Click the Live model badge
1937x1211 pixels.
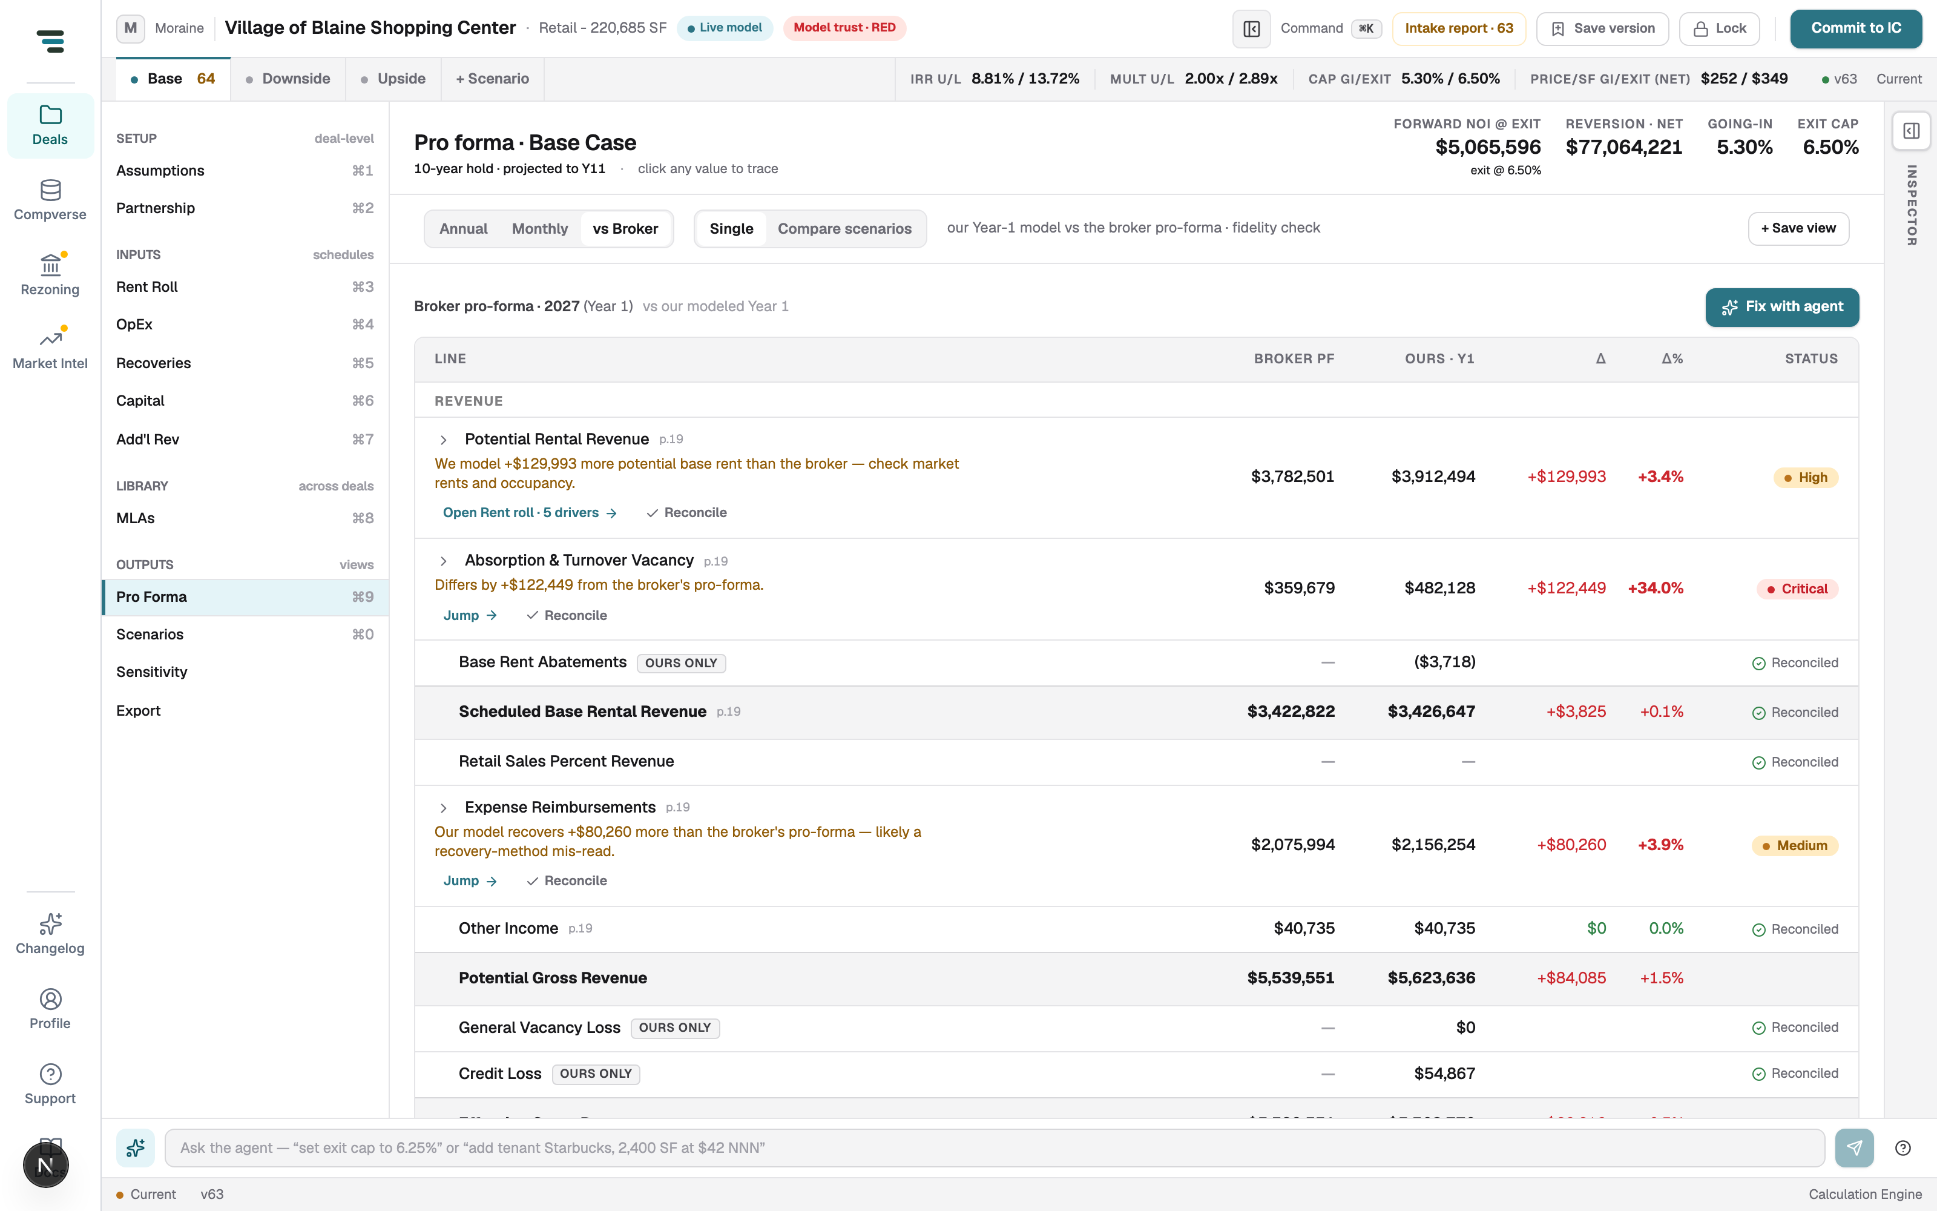point(725,28)
